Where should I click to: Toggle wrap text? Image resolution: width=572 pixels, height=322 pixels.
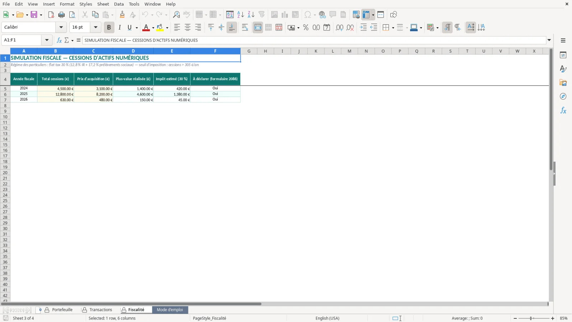(245, 28)
